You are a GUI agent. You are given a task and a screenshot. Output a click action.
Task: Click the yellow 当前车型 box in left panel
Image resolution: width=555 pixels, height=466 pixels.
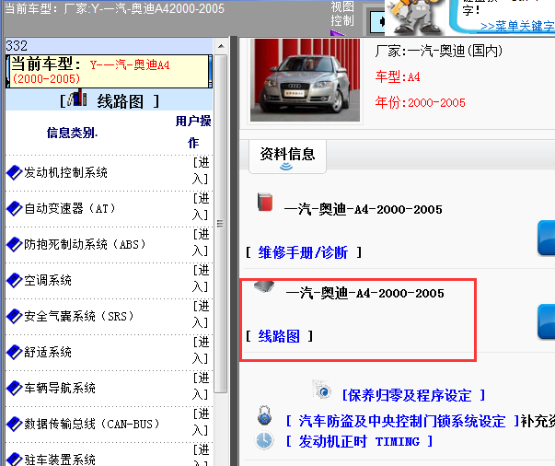(x=109, y=71)
